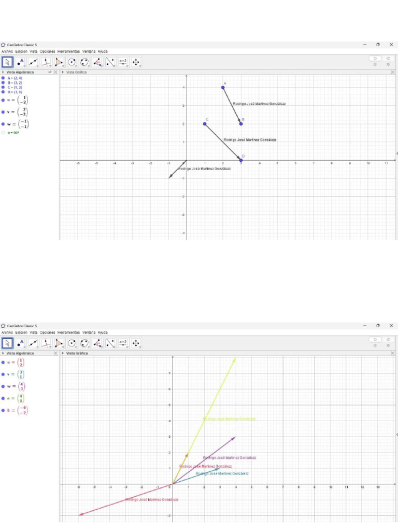Screen dimensions: 398x531
Task: Select the Angle tool in upper GeoGebra window
Action: click(x=97, y=62)
